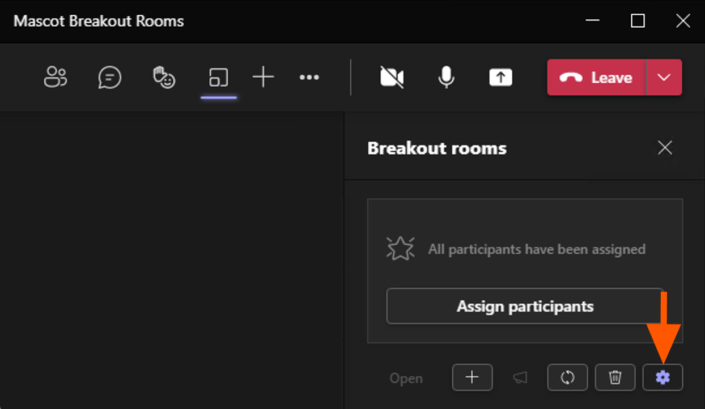Open the Reactions raise-hand menu
This screenshot has width=705, height=409.
[164, 77]
